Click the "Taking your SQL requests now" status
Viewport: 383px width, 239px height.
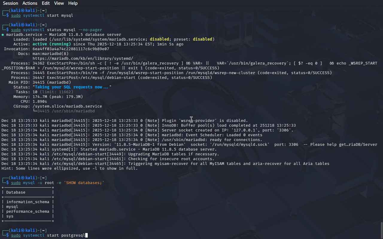click(x=72, y=87)
